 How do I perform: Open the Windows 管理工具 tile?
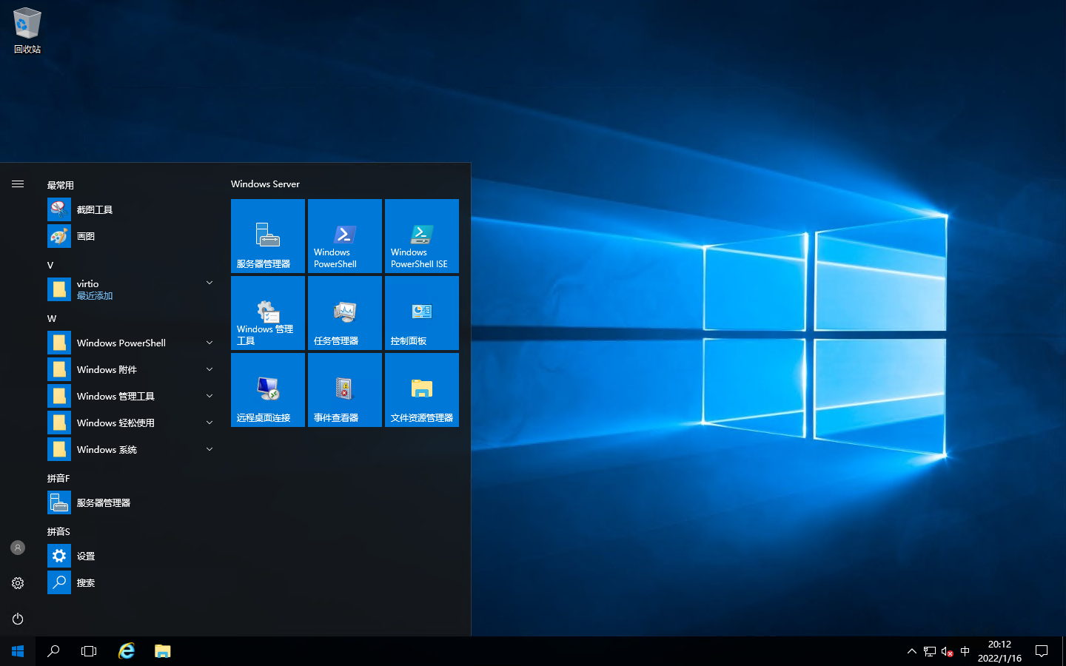[x=268, y=313]
